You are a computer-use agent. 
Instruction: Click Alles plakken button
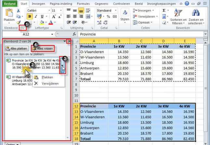coord(17,49)
